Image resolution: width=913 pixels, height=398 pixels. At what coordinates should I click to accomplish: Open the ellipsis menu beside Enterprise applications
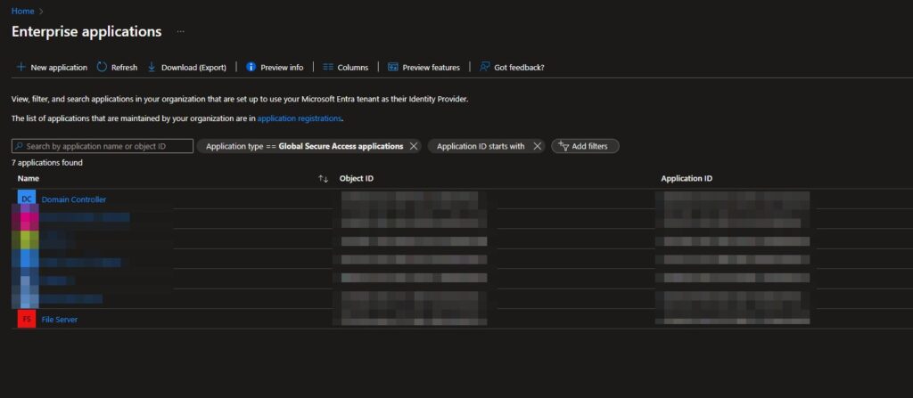click(x=180, y=31)
